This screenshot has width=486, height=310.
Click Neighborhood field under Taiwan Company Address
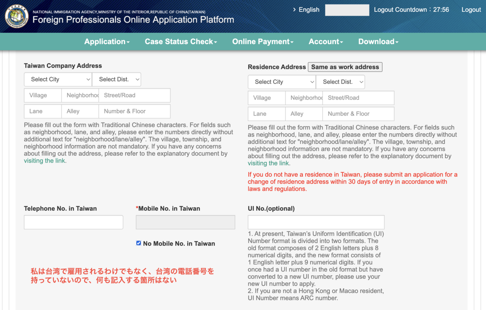click(x=80, y=95)
